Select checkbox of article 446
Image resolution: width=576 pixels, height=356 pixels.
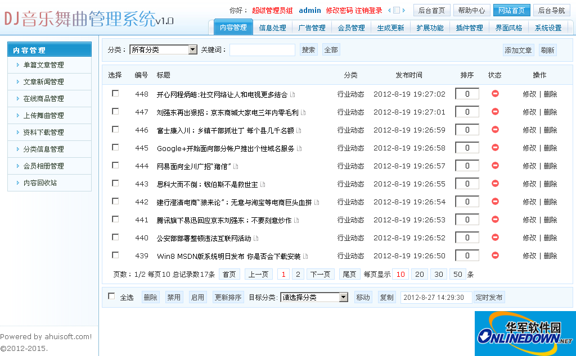coord(115,129)
